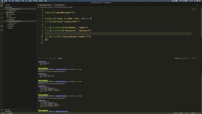Screen dimensions: 202x114
Task: Switch to the Problems panel tab
Action: (x=40, y=58)
